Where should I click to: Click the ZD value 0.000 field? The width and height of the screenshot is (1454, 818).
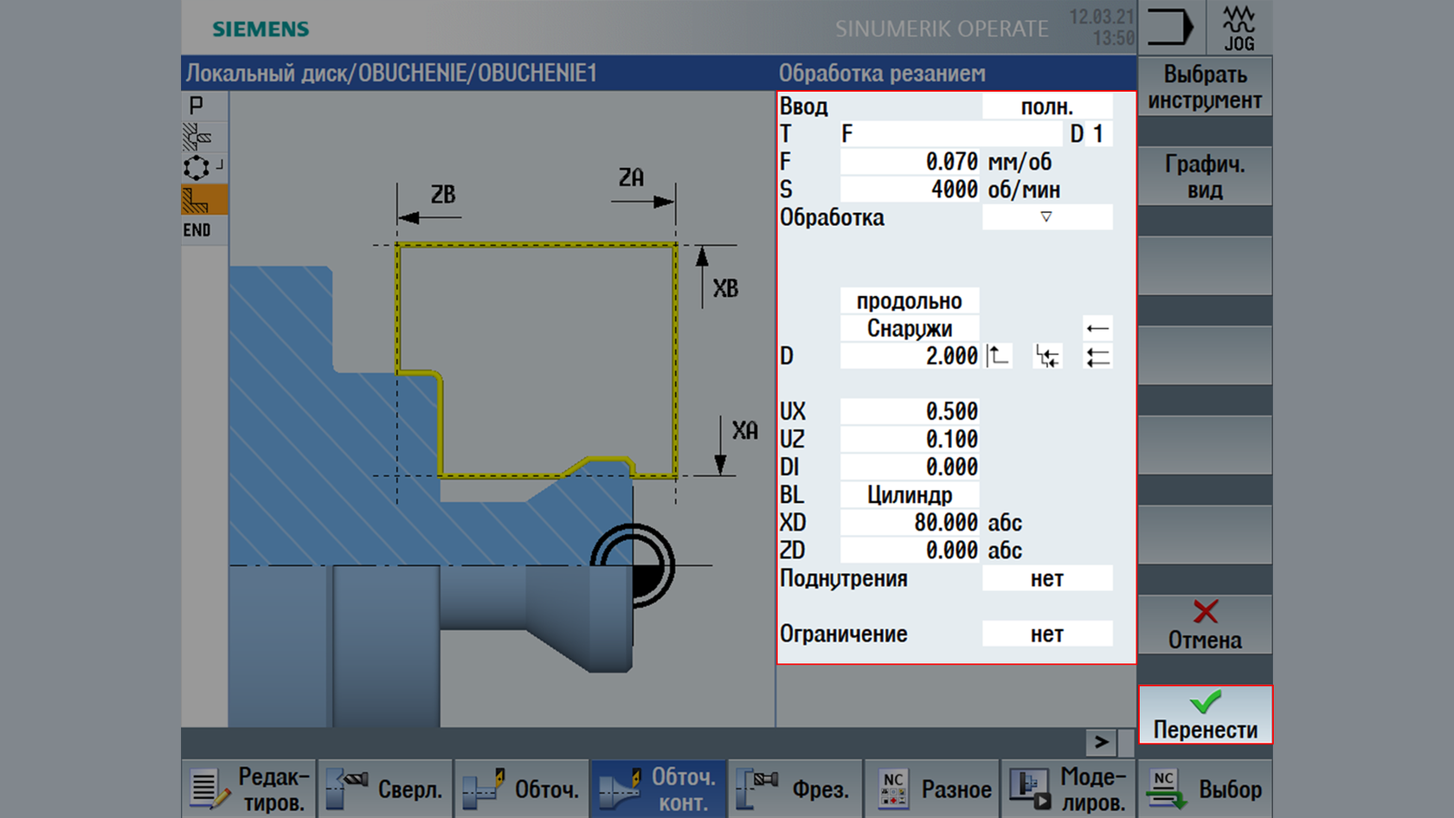[910, 551]
